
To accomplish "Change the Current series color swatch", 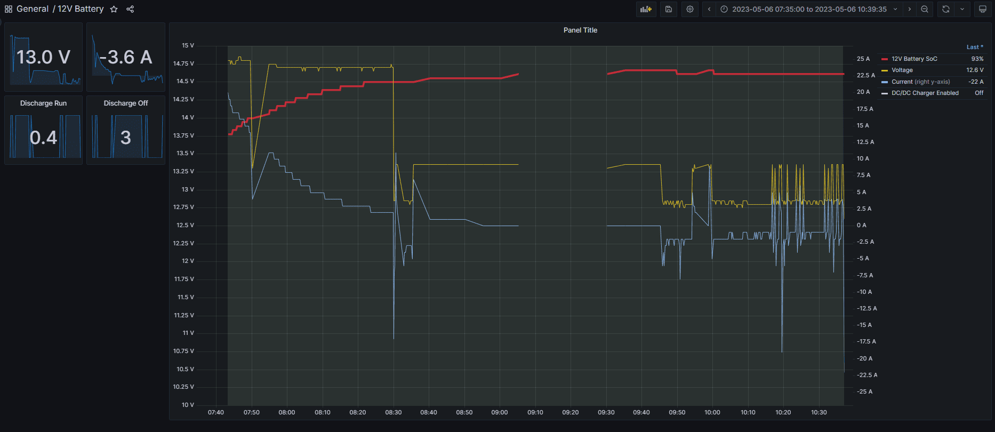I will [x=885, y=82].
